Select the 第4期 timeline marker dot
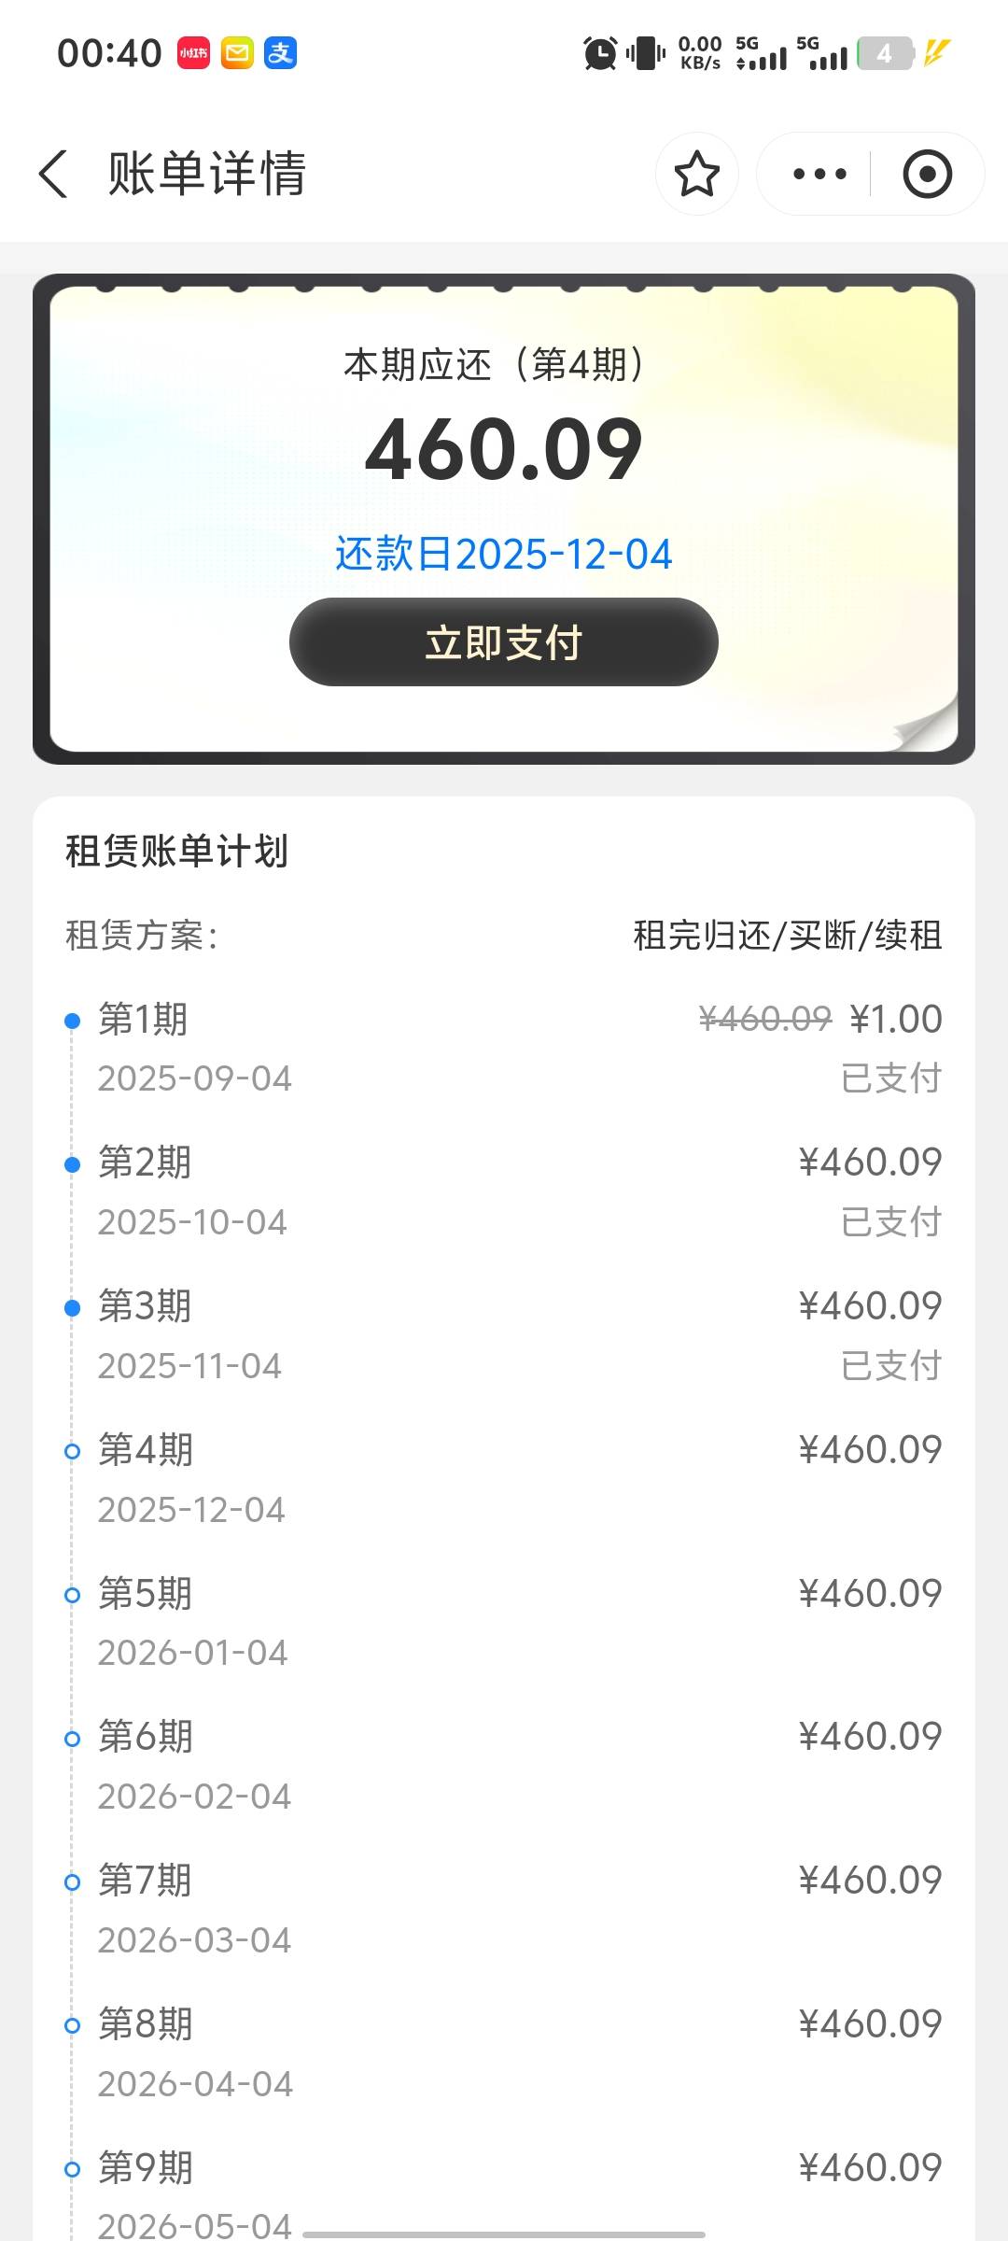The height and width of the screenshot is (2241, 1008). click(x=72, y=1451)
